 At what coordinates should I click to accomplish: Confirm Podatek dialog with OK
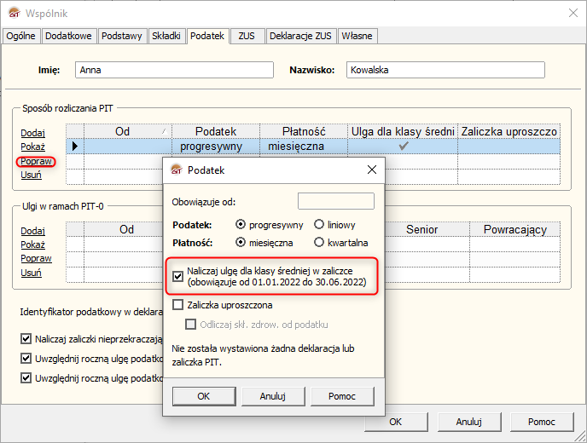(x=204, y=396)
